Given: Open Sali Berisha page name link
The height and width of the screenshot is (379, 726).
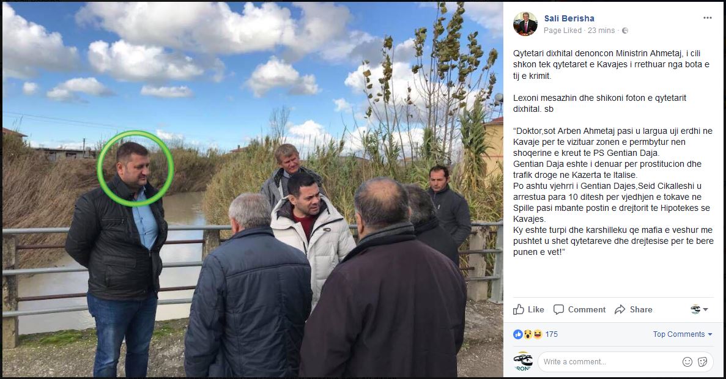Looking at the screenshot, I should point(569,18).
